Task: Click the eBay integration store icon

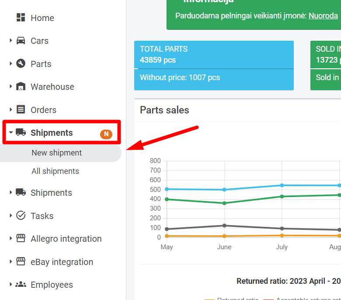Action: click(21, 262)
